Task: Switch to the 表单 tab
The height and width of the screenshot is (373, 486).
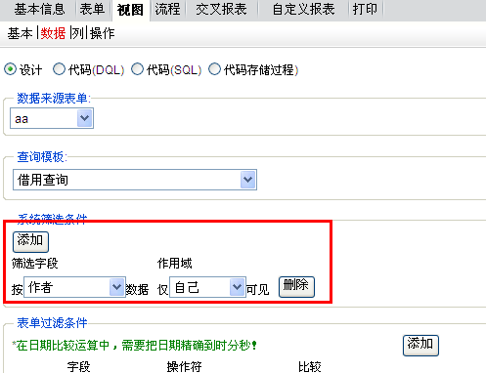Action: point(92,9)
